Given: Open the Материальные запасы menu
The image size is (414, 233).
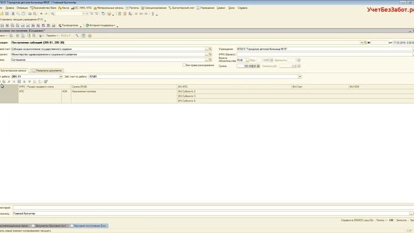Looking at the screenshot, I should 109,8.
